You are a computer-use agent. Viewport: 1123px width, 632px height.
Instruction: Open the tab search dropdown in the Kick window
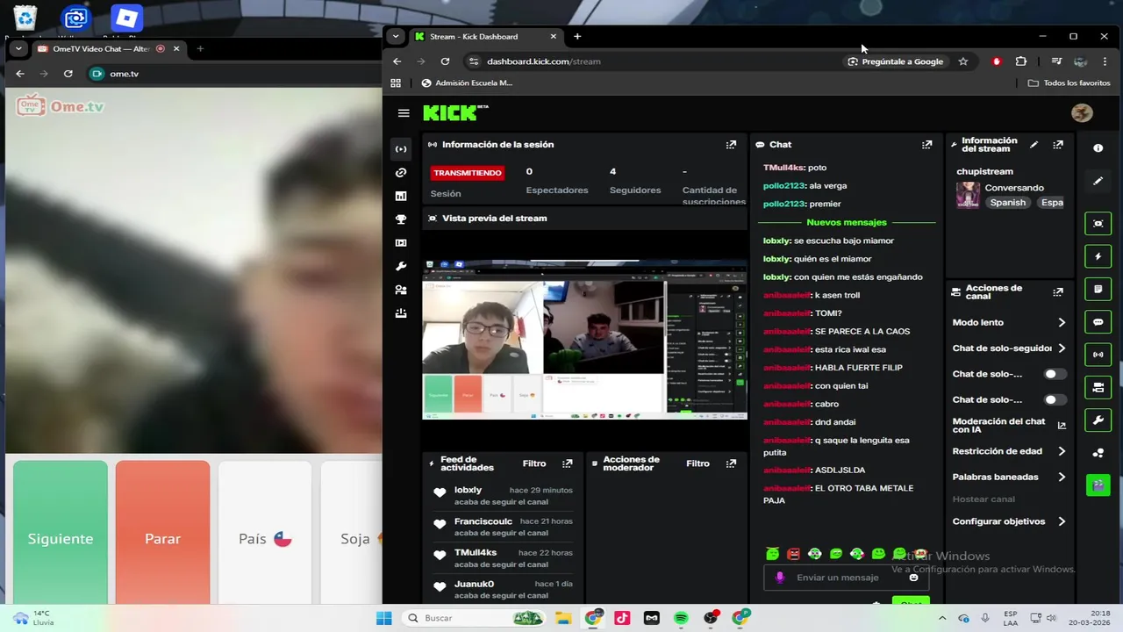396,36
